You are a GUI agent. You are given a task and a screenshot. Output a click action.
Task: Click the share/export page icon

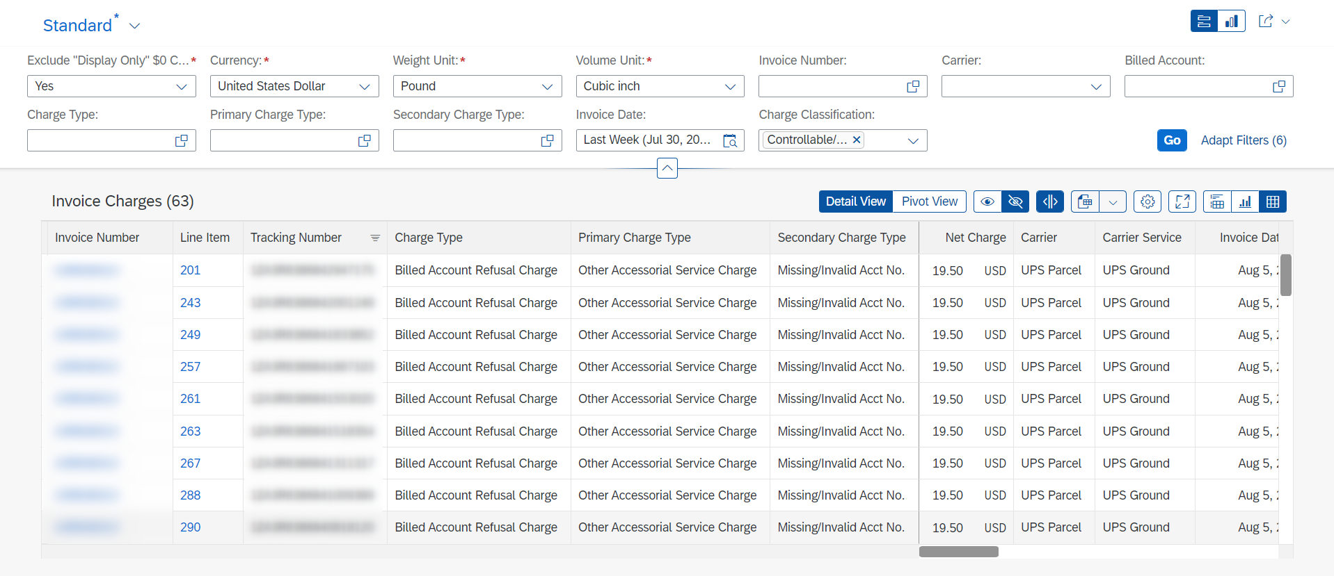click(1266, 21)
